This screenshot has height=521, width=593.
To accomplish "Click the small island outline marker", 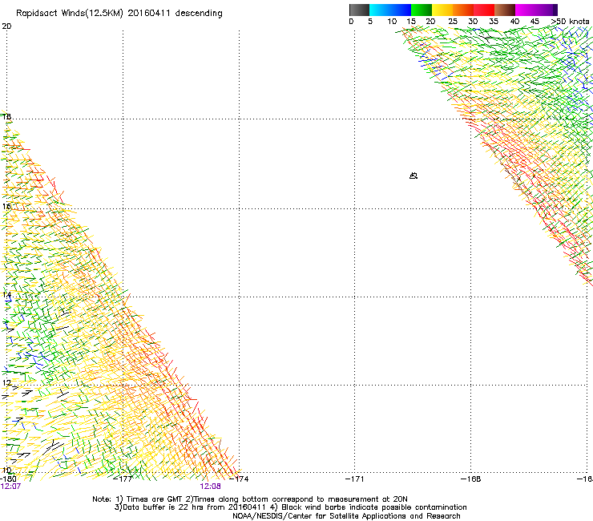I will [413, 176].
